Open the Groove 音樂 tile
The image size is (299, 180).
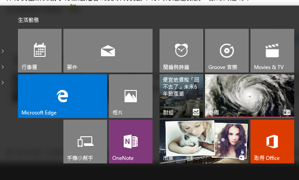227,51
